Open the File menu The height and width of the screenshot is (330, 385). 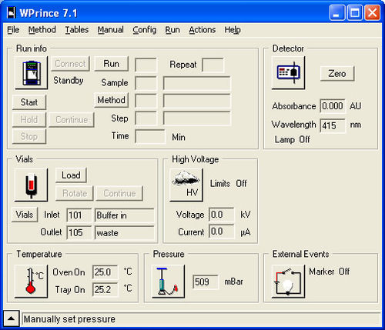pos(13,30)
